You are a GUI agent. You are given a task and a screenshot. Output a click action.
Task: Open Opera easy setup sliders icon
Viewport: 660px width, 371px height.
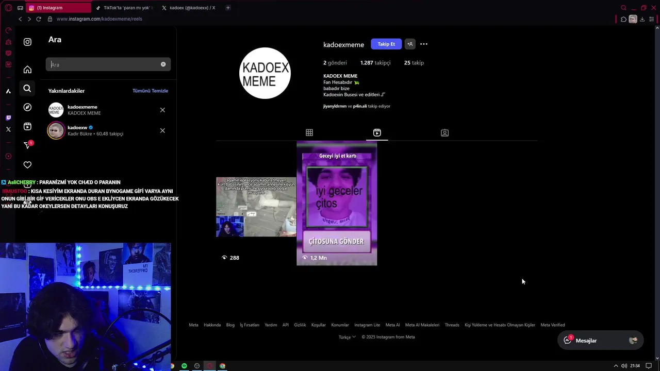[651, 19]
